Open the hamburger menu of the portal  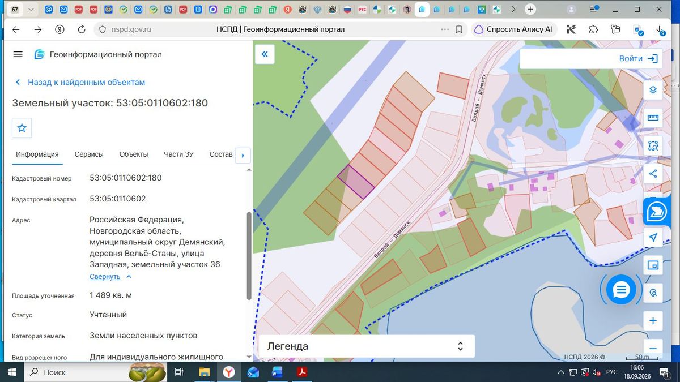18,54
